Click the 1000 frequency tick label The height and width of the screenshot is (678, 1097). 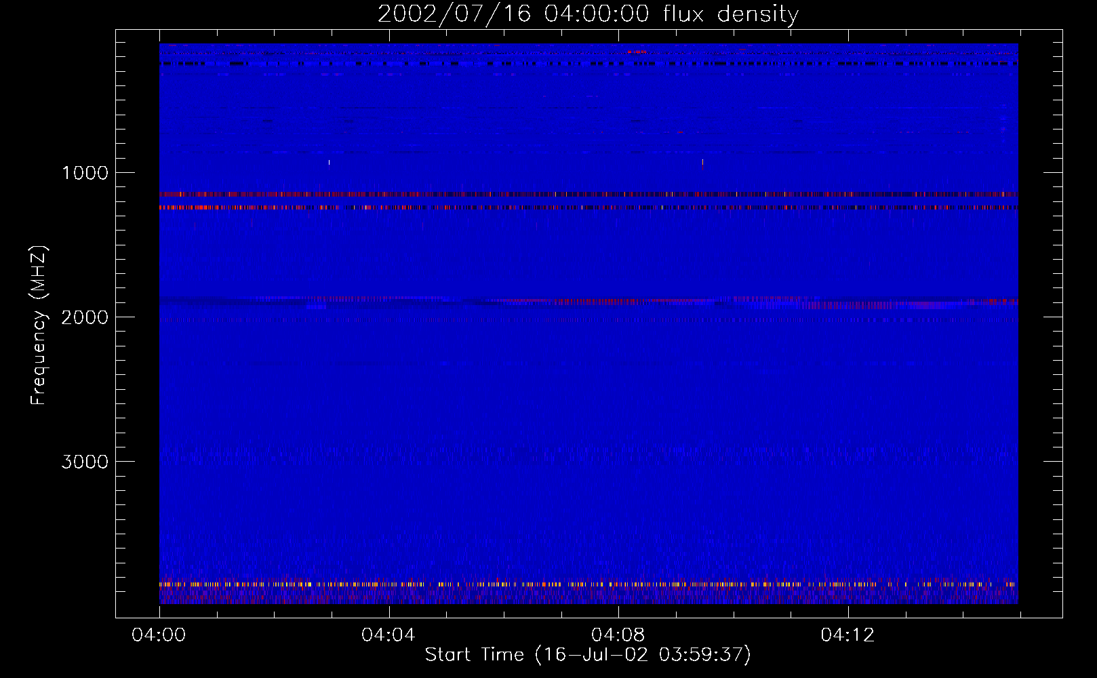click(85, 173)
